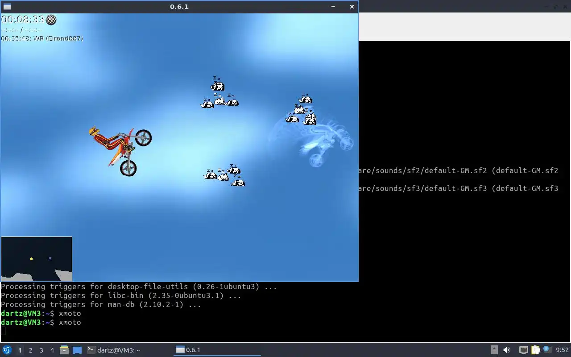The width and height of the screenshot is (571, 357).
Task: Click the --:--:-- / --:--:-- best times text
Action: pyautogui.click(x=21, y=29)
